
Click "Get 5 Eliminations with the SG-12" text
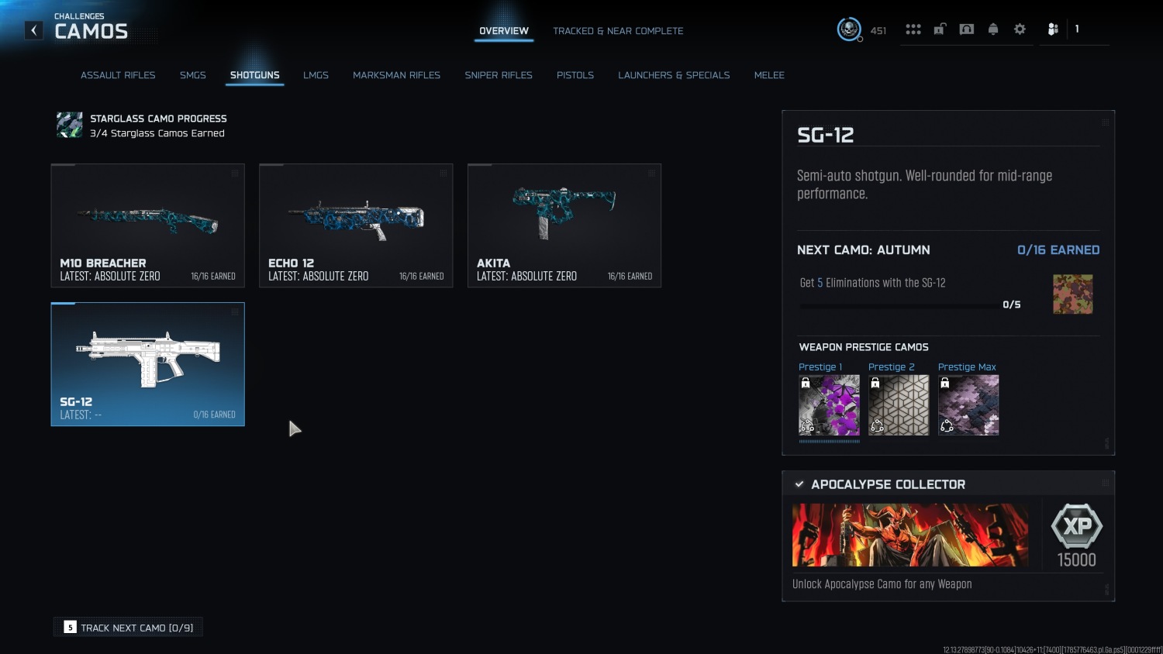point(873,283)
